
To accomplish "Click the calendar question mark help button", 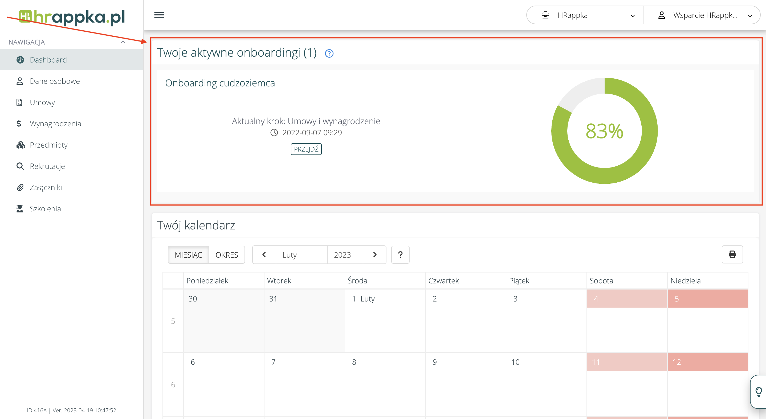I will [x=400, y=255].
